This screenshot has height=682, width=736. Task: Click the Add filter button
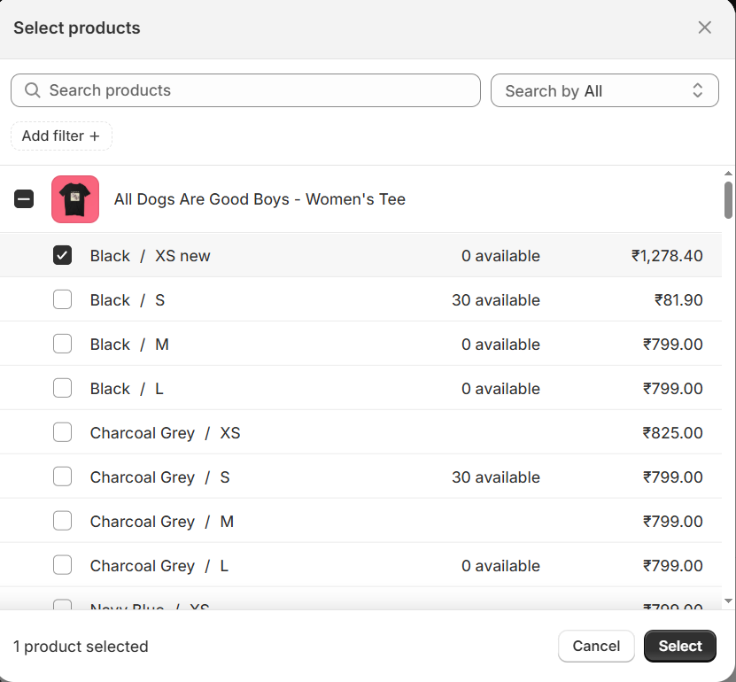coord(61,136)
